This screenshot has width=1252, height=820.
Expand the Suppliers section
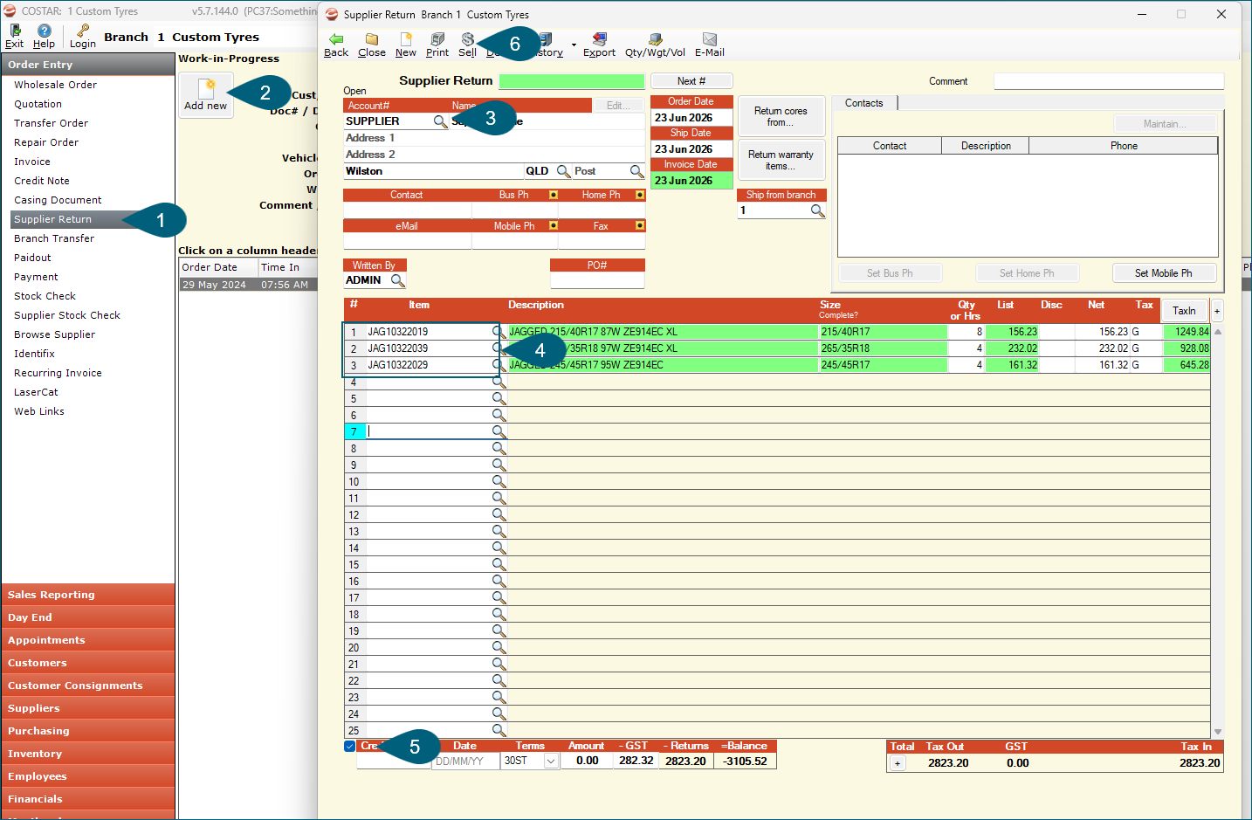pos(88,708)
